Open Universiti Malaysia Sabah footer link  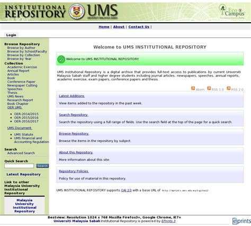coord(77,221)
